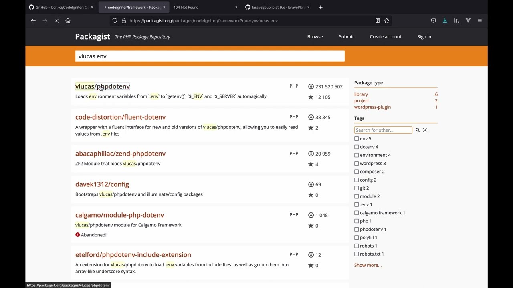The image size is (513, 288).
Task: Open calgamo/module-php-dotenv package link
Action: (x=119, y=215)
